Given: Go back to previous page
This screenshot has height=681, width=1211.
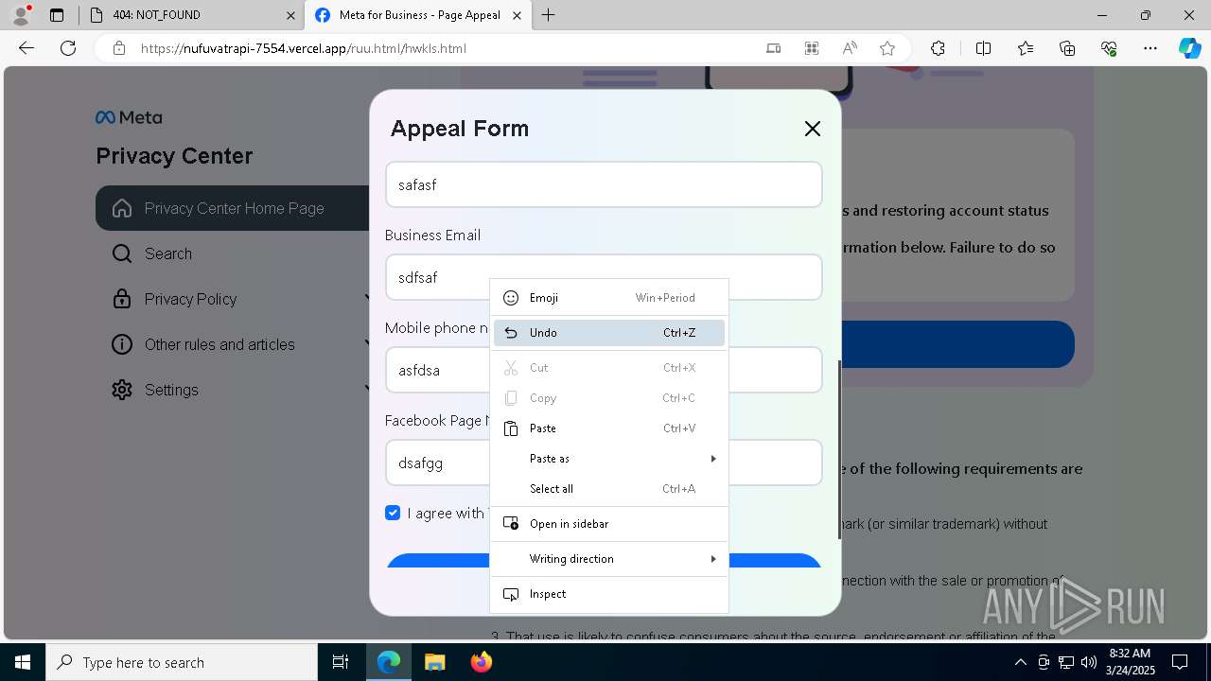Looking at the screenshot, I should coord(26,48).
